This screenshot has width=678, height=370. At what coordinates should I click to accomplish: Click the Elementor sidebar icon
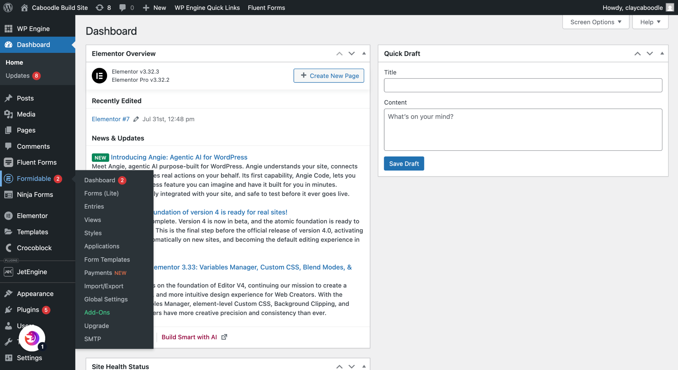coord(8,216)
